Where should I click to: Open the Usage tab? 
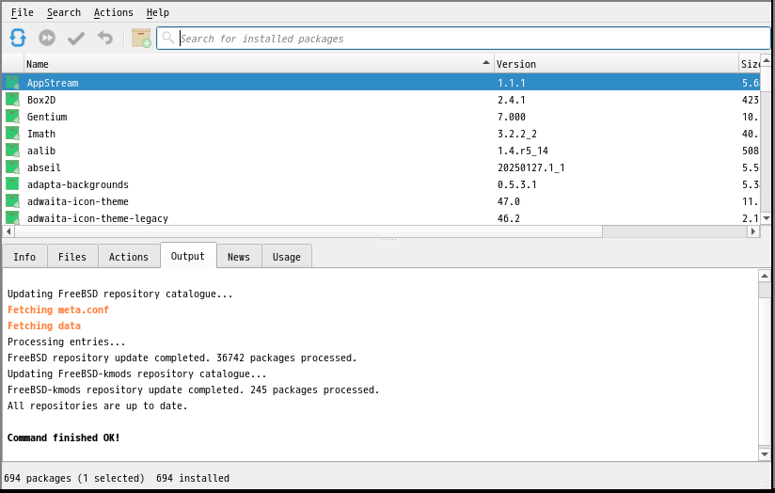pyautogui.click(x=287, y=257)
